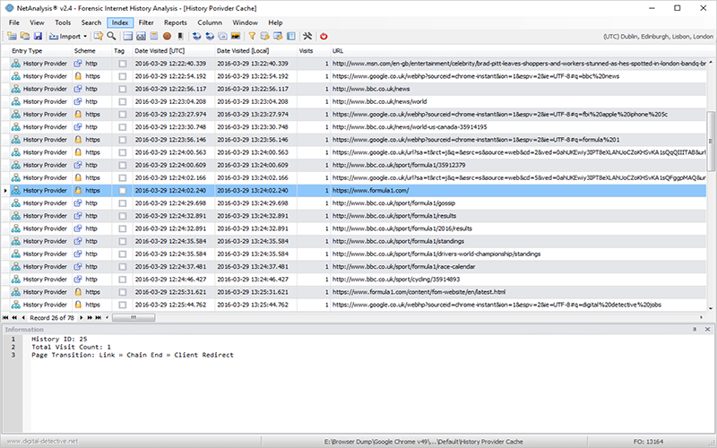
Task: Click the yellow funnel filter icon
Action: pyautogui.click(x=252, y=36)
